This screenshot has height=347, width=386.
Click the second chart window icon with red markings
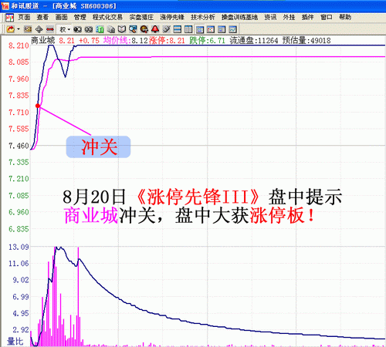211,29
